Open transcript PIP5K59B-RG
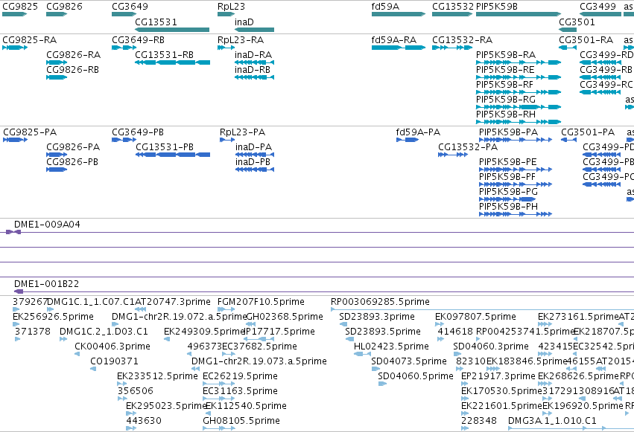 coord(506,100)
